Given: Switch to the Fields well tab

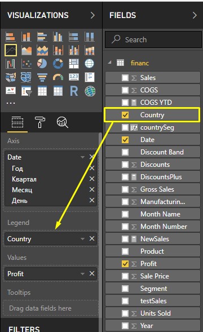Looking at the screenshot, I should pos(17,122).
